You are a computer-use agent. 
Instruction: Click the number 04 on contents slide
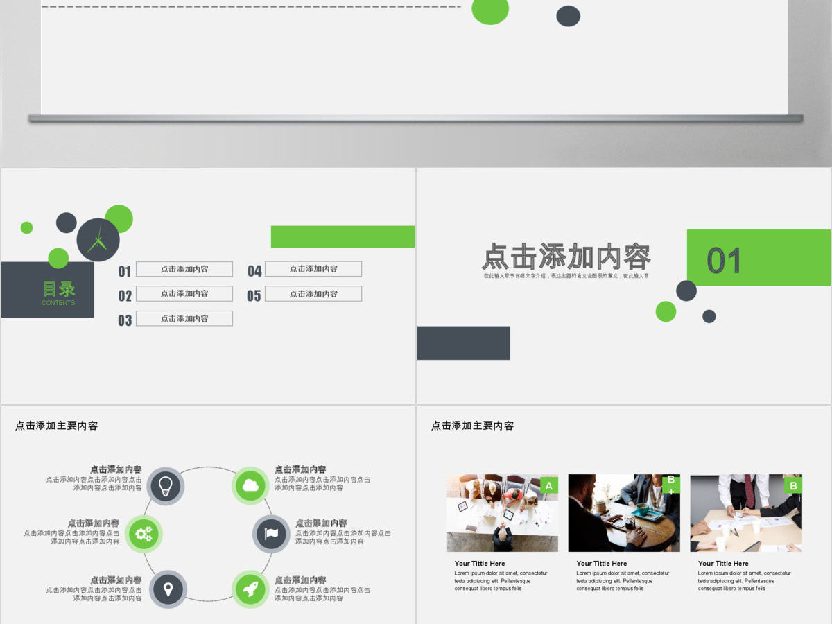tap(254, 271)
